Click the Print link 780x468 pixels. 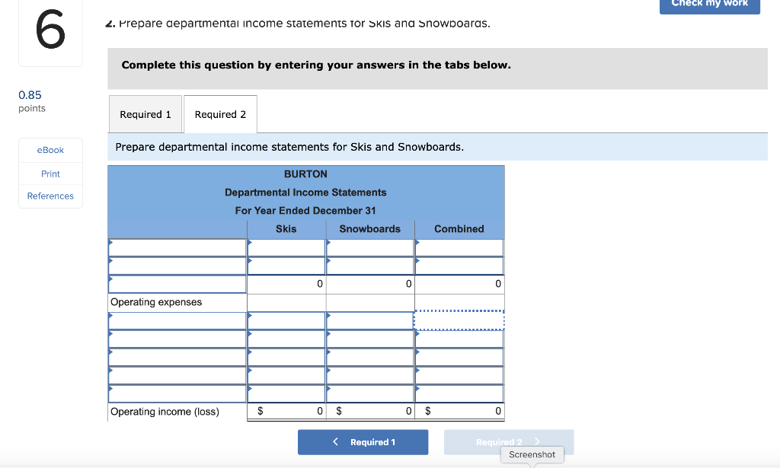(x=50, y=174)
